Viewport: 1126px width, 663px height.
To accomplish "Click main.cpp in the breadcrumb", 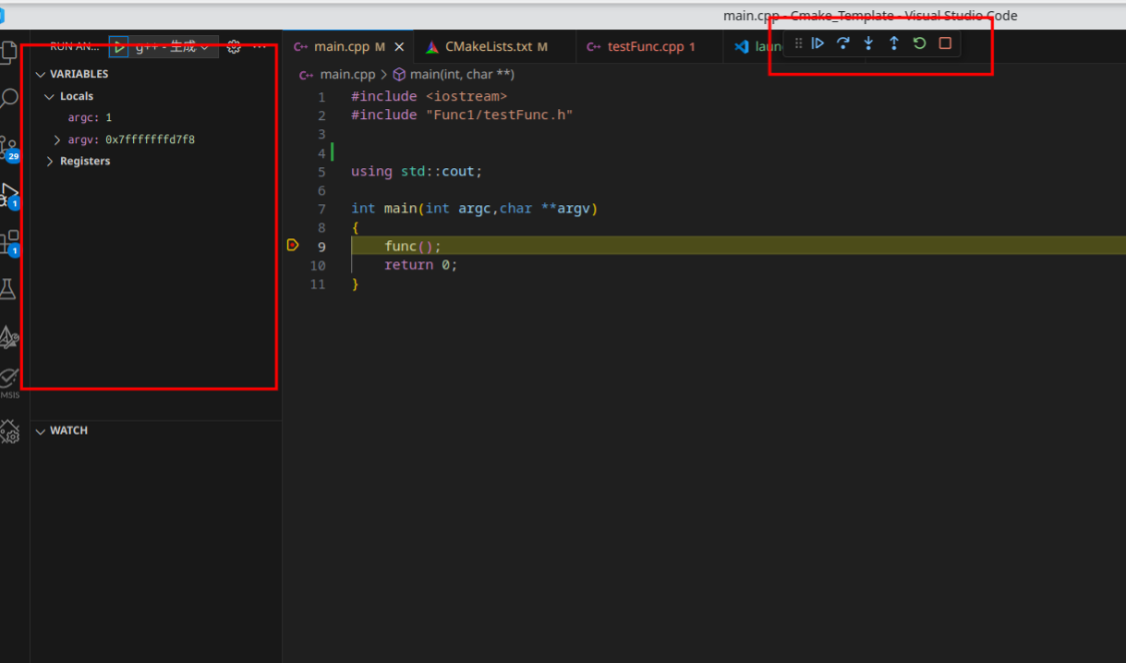I will [348, 74].
